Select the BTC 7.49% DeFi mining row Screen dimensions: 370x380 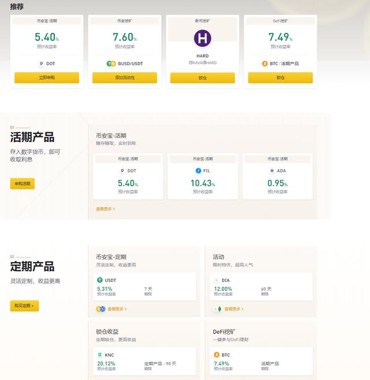(261, 361)
